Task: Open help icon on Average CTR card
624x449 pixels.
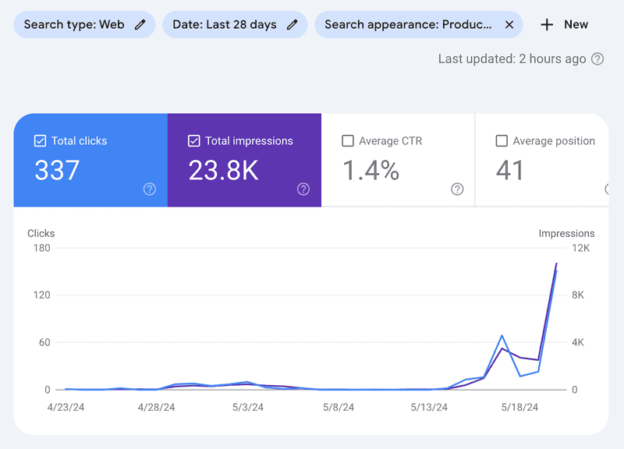Action: click(457, 189)
